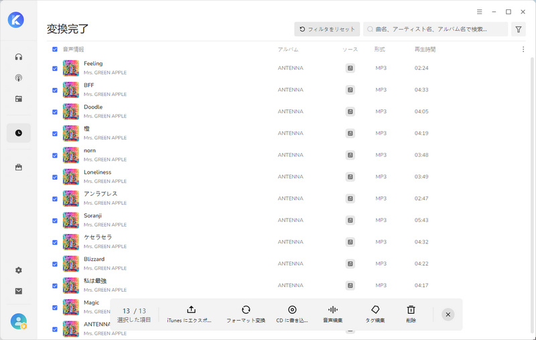Uncheck the Soranji track checkbox
536x340 pixels.
(55, 221)
